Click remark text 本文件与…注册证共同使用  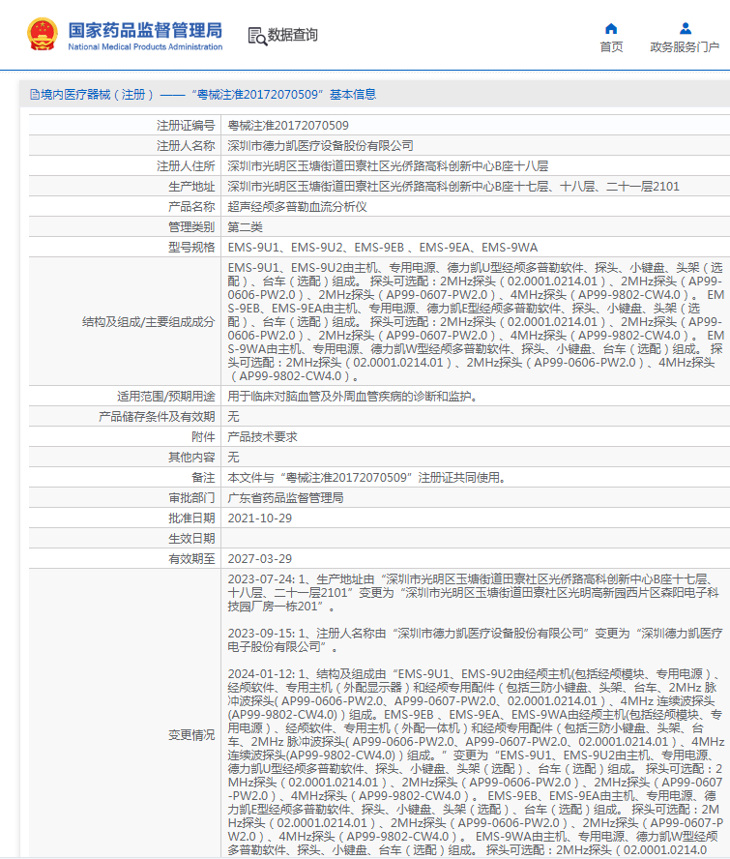pos(367,477)
